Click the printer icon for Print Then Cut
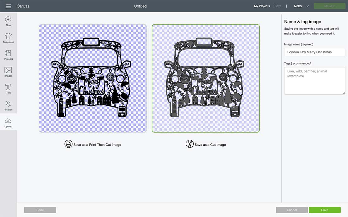The height and width of the screenshot is (217, 348). pos(68,144)
